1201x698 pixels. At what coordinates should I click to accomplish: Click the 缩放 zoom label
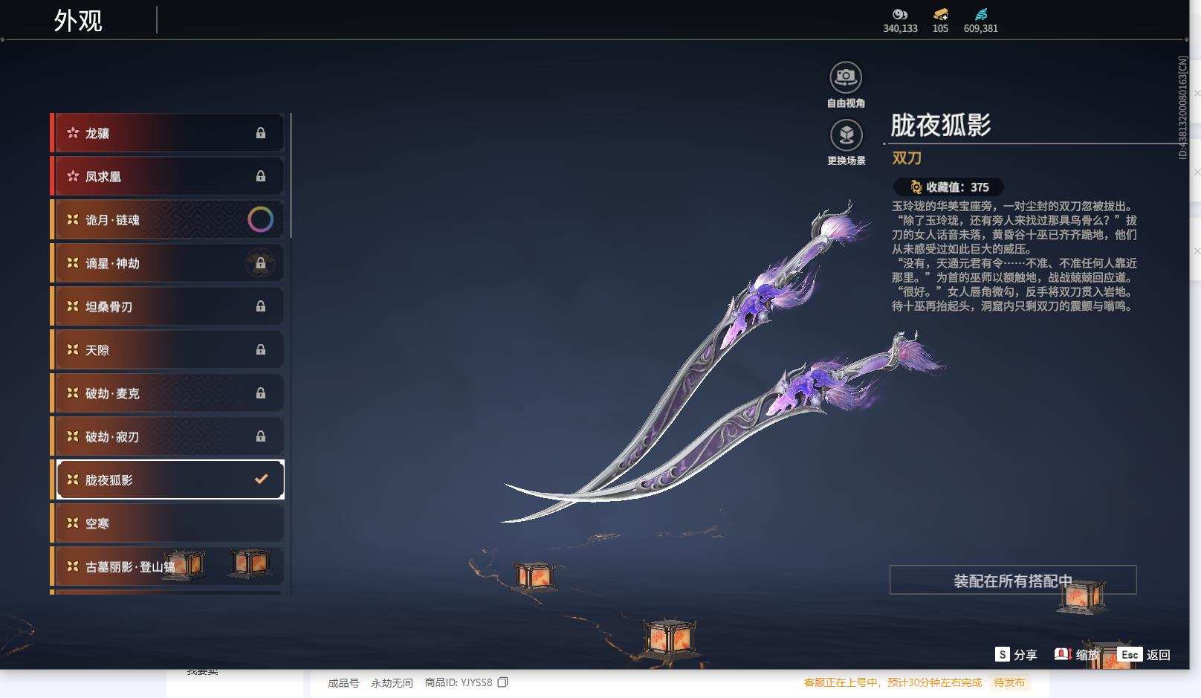click(1087, 655)
